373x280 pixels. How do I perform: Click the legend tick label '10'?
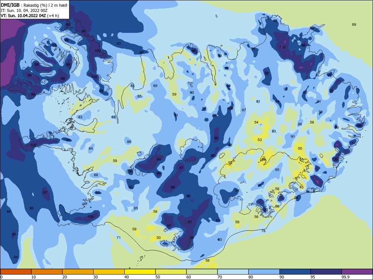(x=34, y=277)
